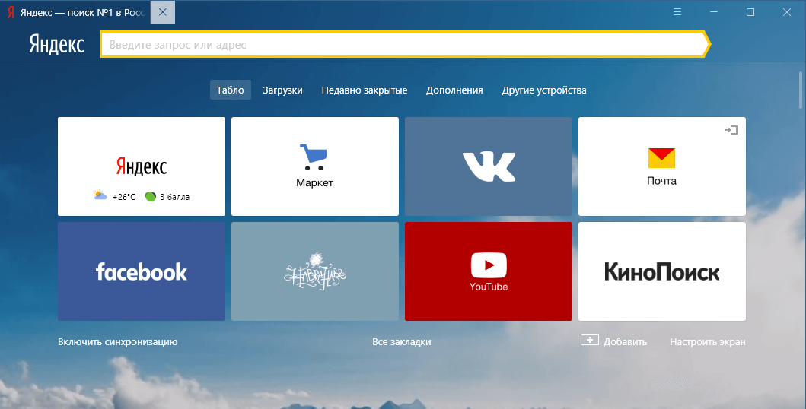The width and height of the screenshot is (806, 409).
Task: Open 'Все закладки' link
Action: 401,342
